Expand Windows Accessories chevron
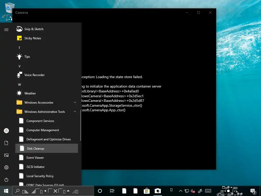 pyautogui.click(x=75, y=102)
